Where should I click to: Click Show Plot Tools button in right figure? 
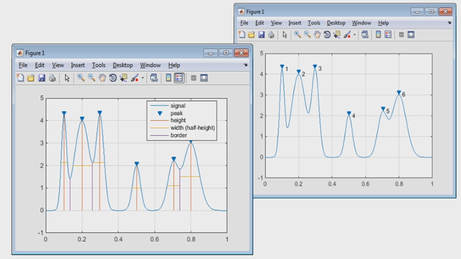pyautogui.click(x=411, y=35)
